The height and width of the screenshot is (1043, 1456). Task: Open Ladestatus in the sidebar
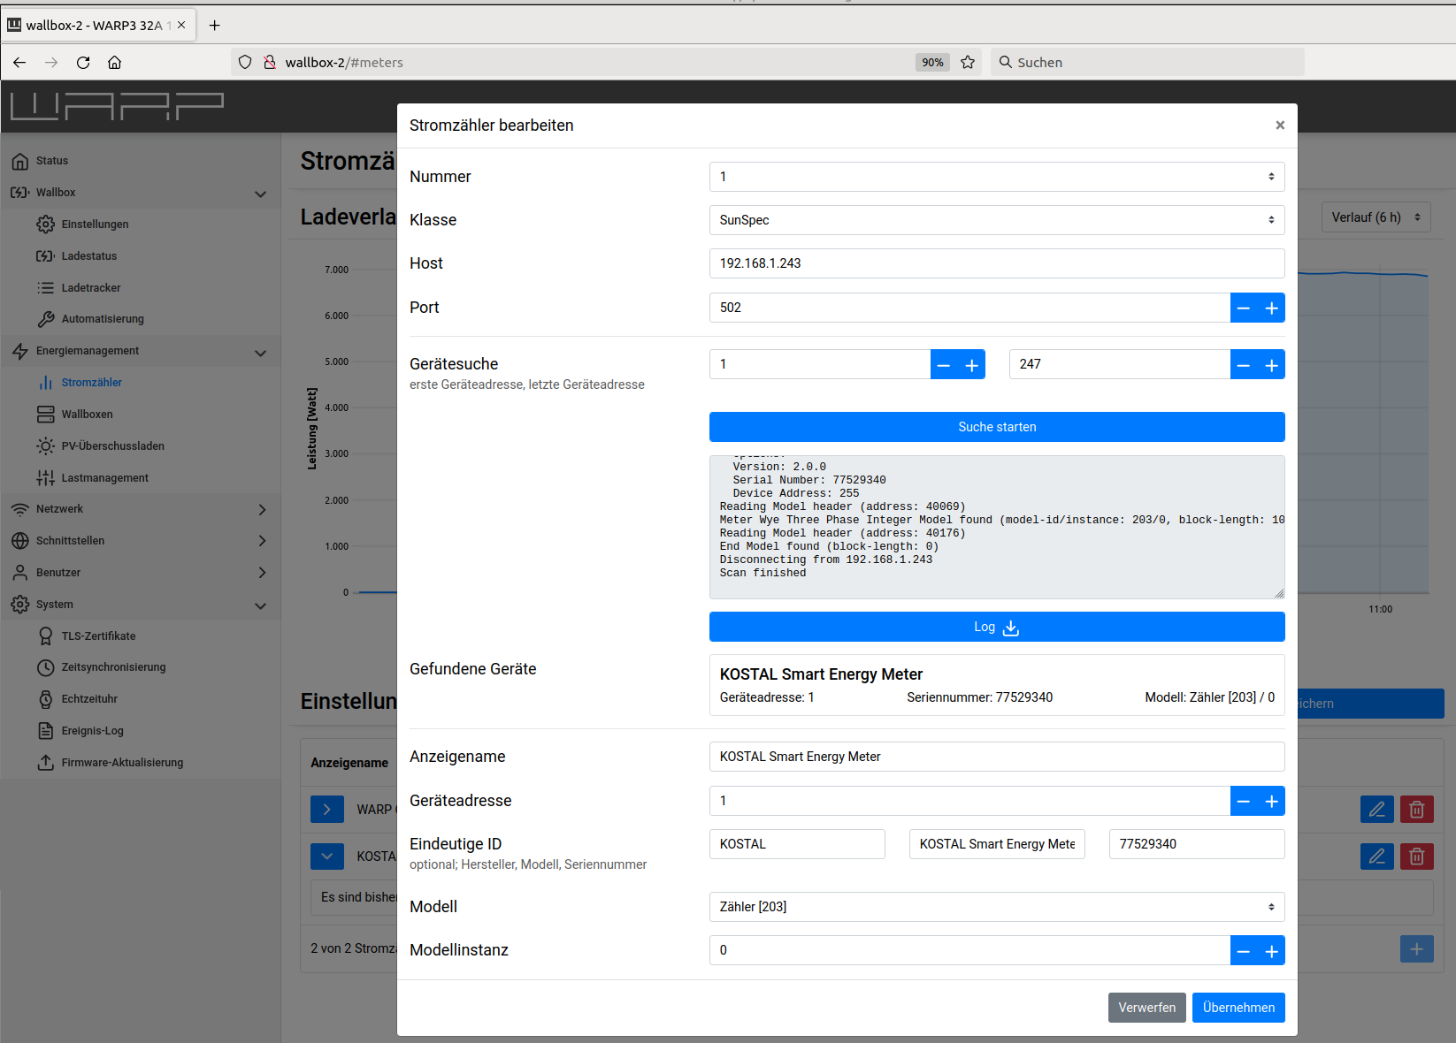(x=88, y=256)
